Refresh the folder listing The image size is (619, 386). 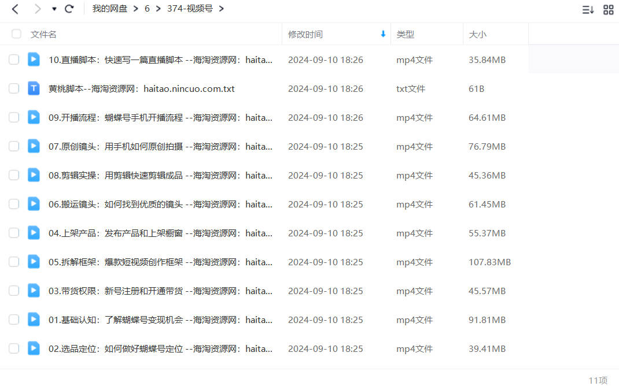coord(69,9)
